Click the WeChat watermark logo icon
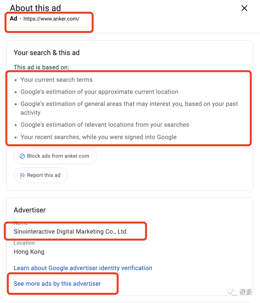The width and height of the screenshot is (260, 303). (x=232, y=291)
